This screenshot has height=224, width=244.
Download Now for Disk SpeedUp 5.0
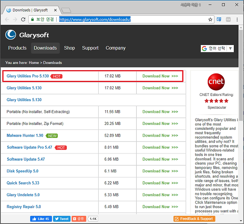[x=160, y=171]
